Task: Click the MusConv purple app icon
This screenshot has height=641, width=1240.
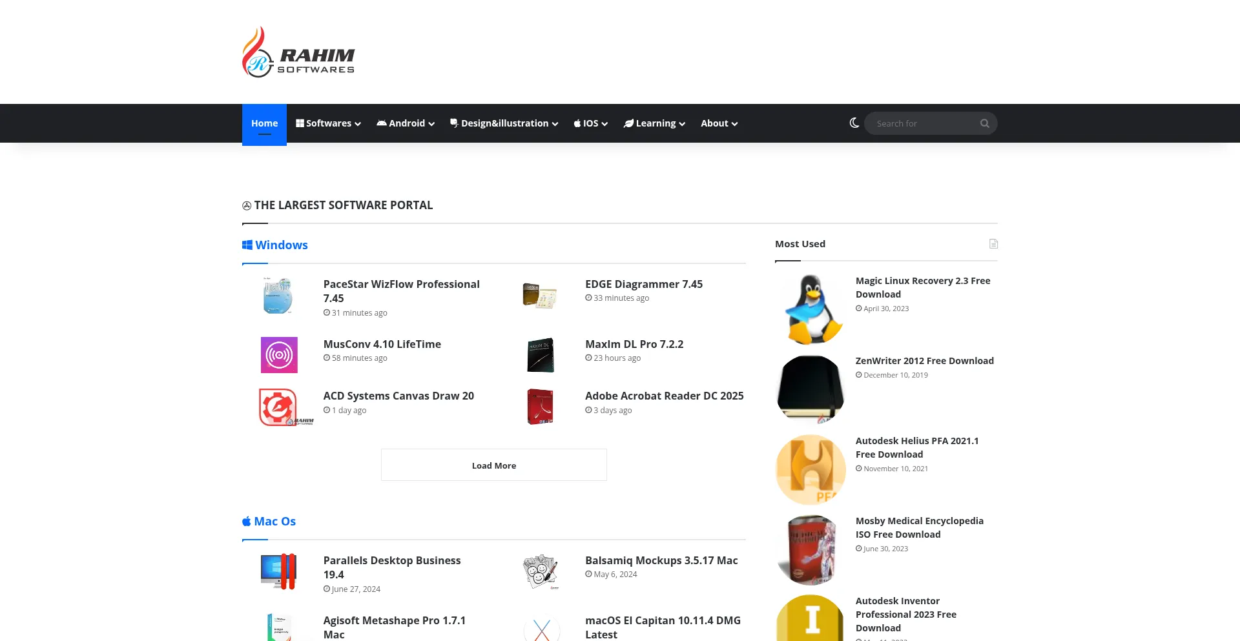Action: click(x=279, y=355)
